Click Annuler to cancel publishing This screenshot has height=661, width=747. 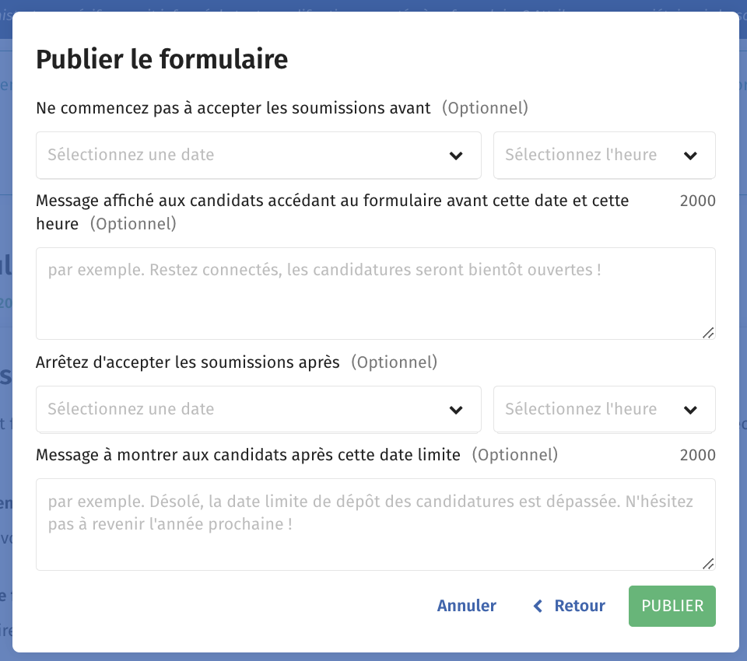(x=466, y=606)
